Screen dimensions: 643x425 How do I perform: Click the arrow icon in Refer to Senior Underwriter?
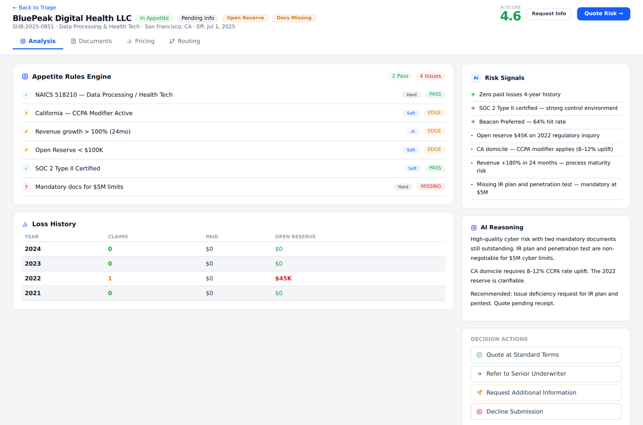tap(480, 374)
